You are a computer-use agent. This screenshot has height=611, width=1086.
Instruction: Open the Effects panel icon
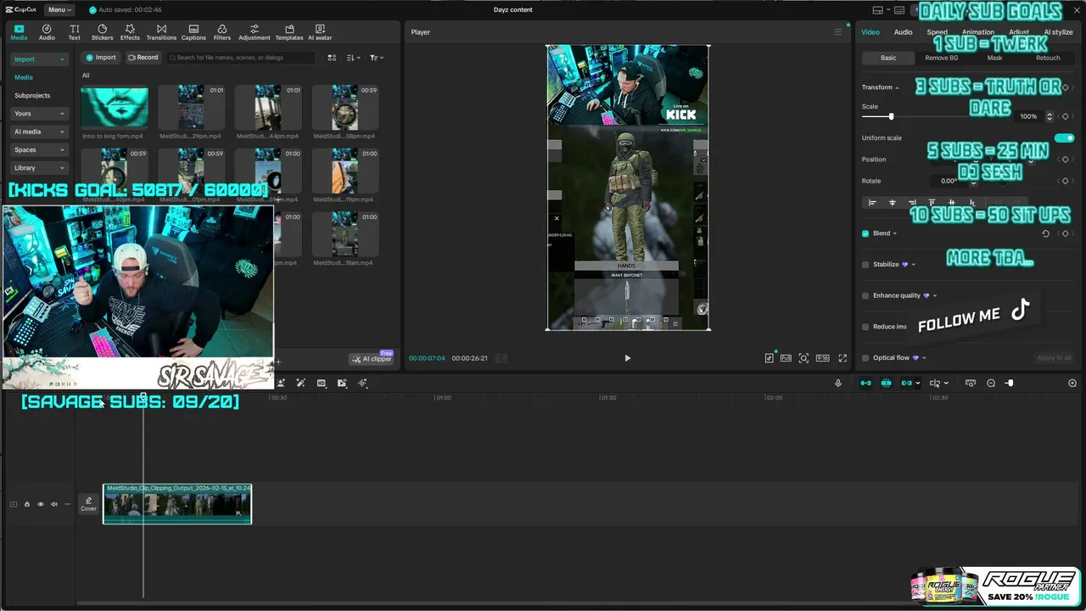[130, 32]
